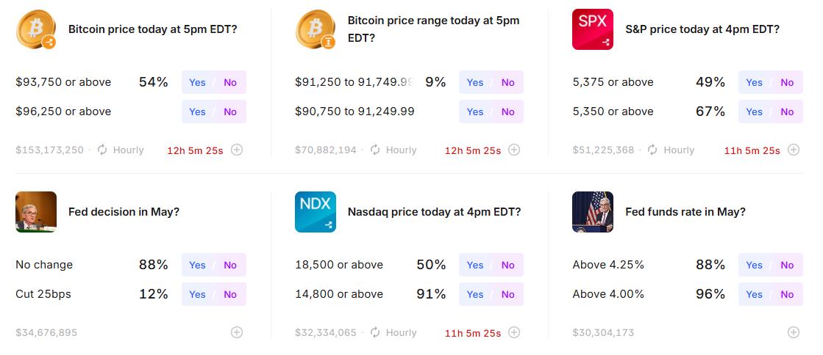Click the NDX Nasdaq market logo
This screenshot has width=823, height=355.
(x=315, y=212)
